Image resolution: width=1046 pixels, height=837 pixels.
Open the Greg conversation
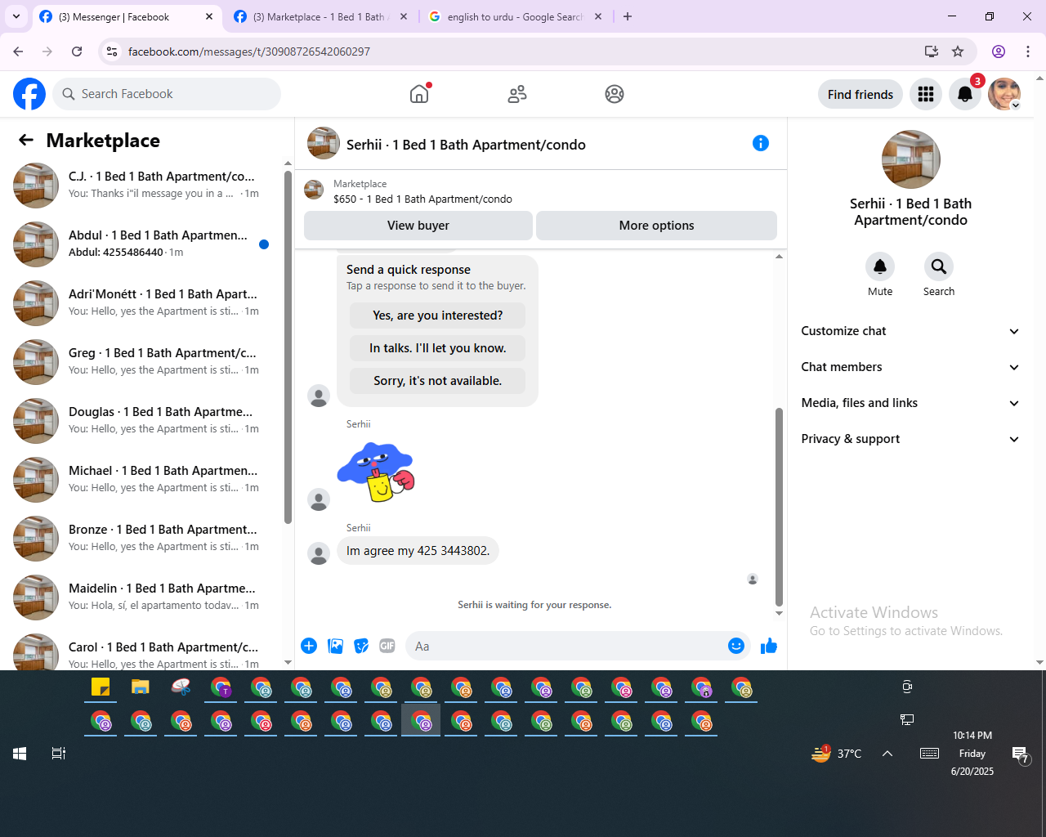click(x=143, y=362)
